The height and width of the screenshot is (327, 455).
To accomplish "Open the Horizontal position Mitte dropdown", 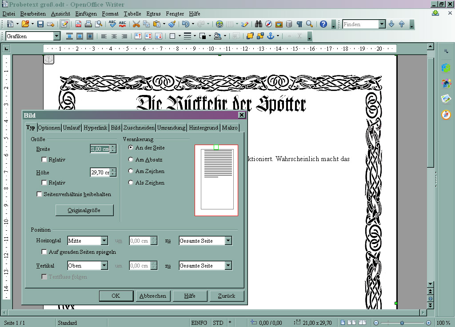I will pos(104,241).
